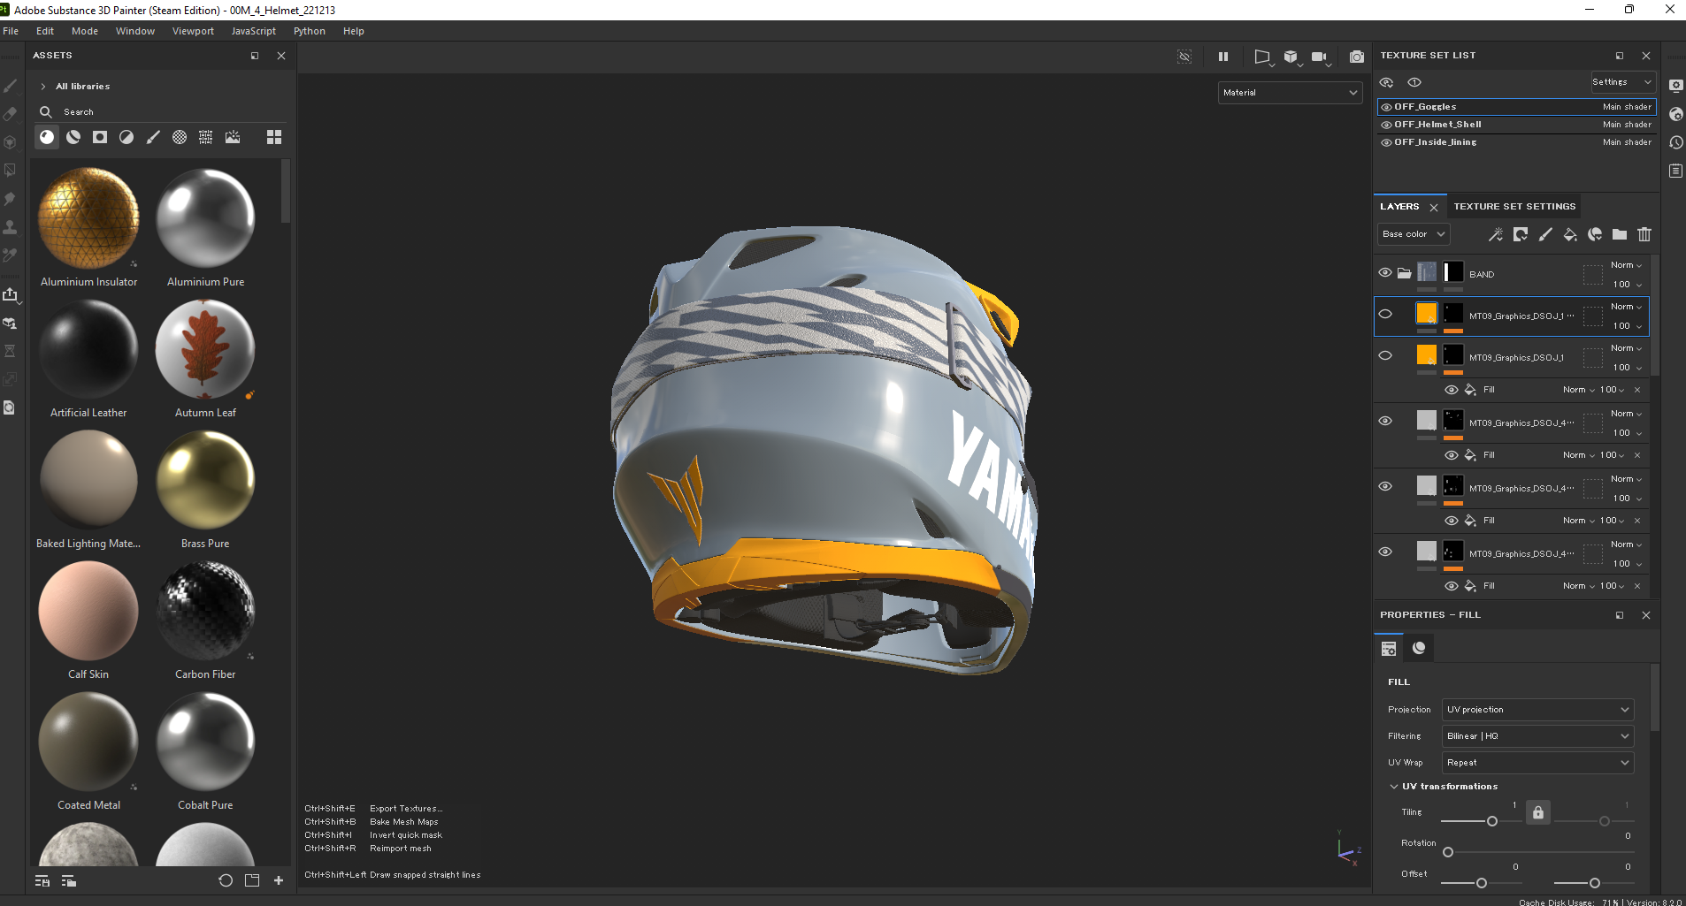1686x906 pixels.
Task: Open the history panel icon in right dock
Action: click(1675, 142)
